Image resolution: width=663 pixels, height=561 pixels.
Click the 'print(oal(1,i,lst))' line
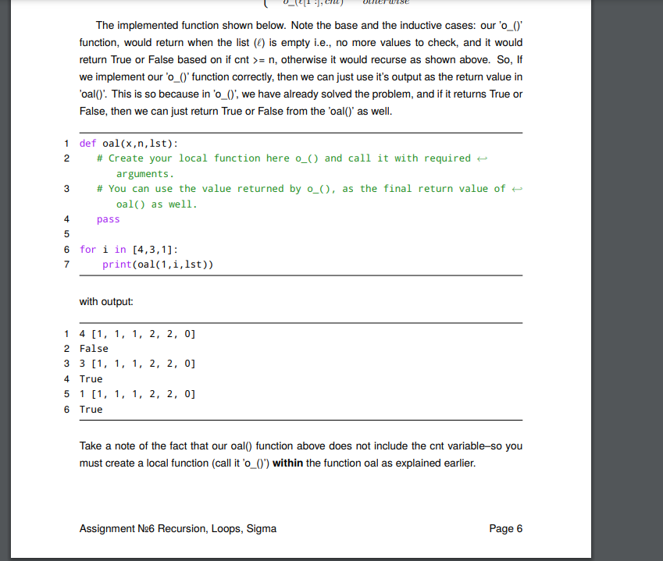[x=158, y=265]
